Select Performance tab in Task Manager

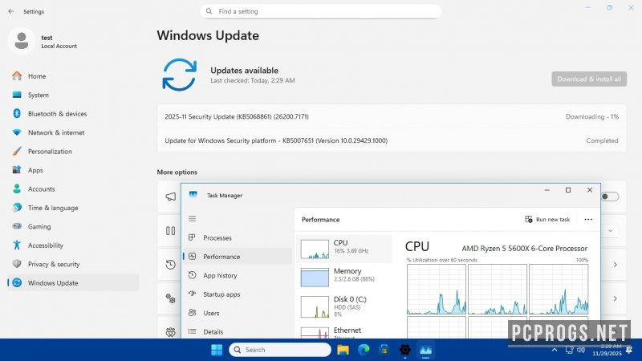pyautogui.click(x=238, y=257)
